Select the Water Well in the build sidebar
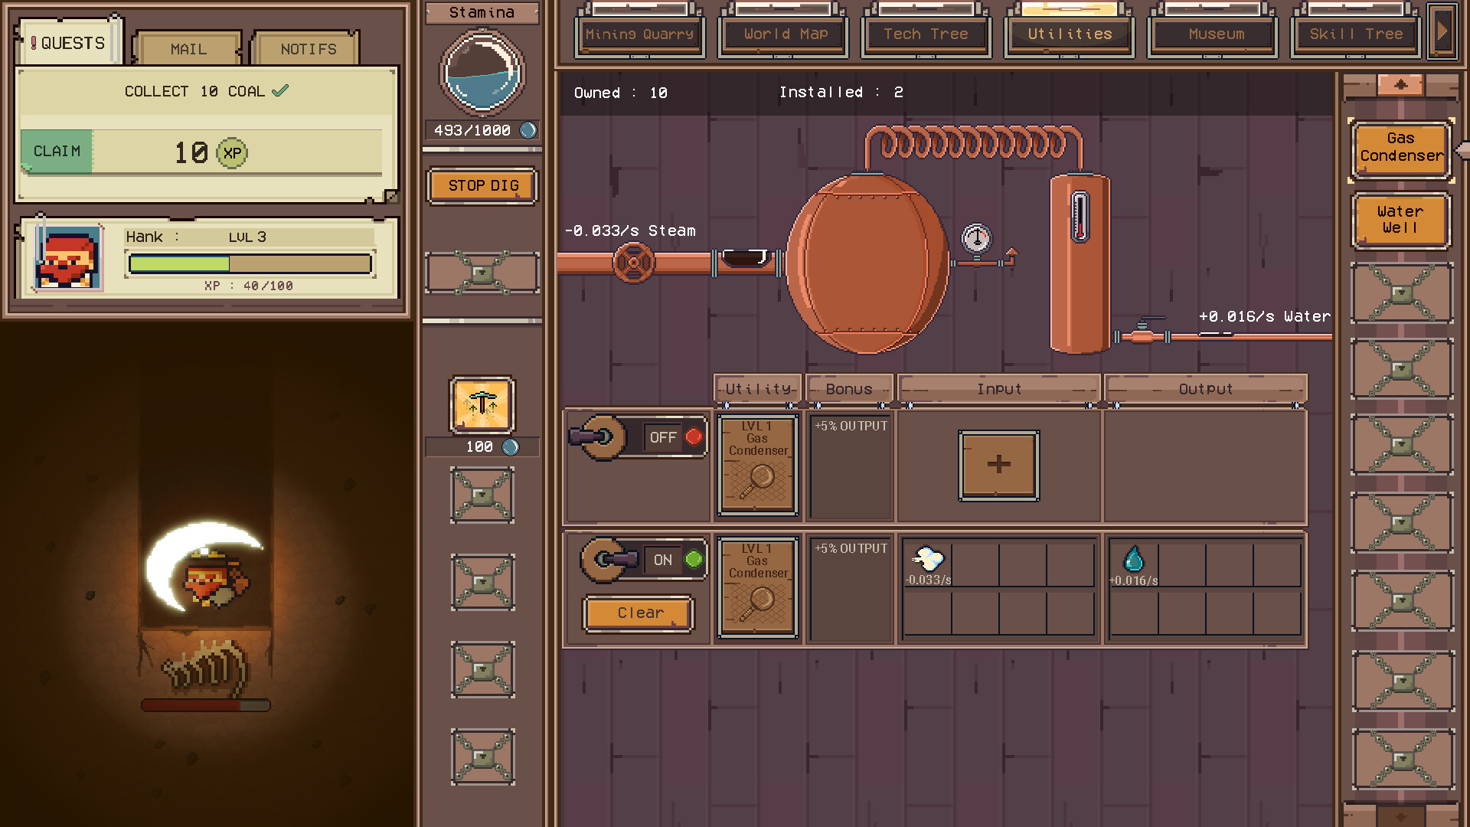Image resolution: width=1470 pixels, height=827 pixels. click(1400, 221)
